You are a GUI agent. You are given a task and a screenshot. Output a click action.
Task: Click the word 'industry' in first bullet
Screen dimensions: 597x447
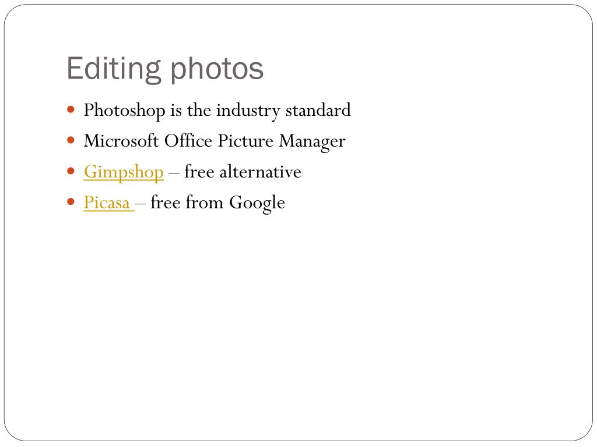point(248,111)
